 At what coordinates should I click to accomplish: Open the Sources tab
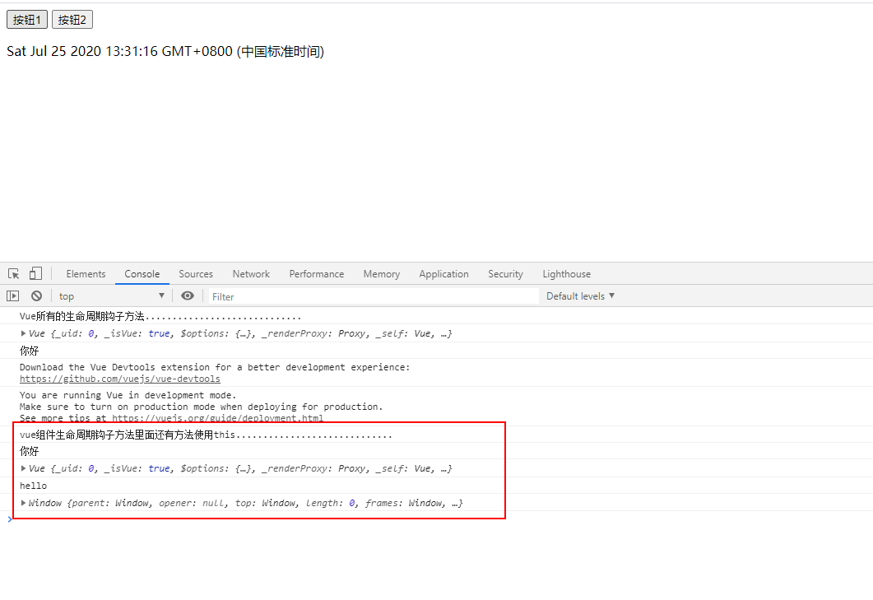click(x=196, y=274)
